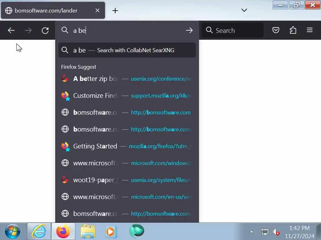Image resolution: width=321 pixels, height=240 pixels.
Task: Open Windows Explorer from taskbar
Action: pyautogui.click(x=88, y=232)
